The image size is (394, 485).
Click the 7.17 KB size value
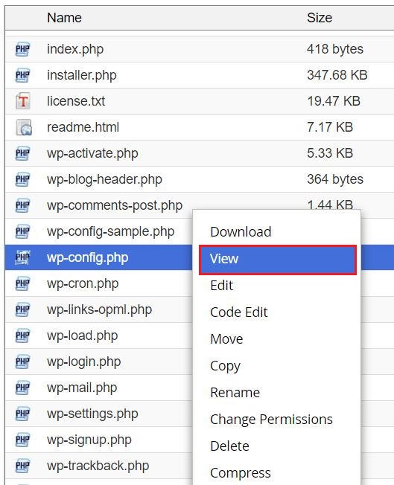pyautogui.click(x=330, y=127)
